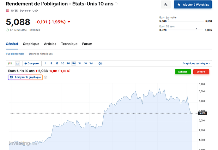The height and width of the screenshot is (150, 218).
Task: Set chart interval to 1 minute
Action: (x=45, y=63)
